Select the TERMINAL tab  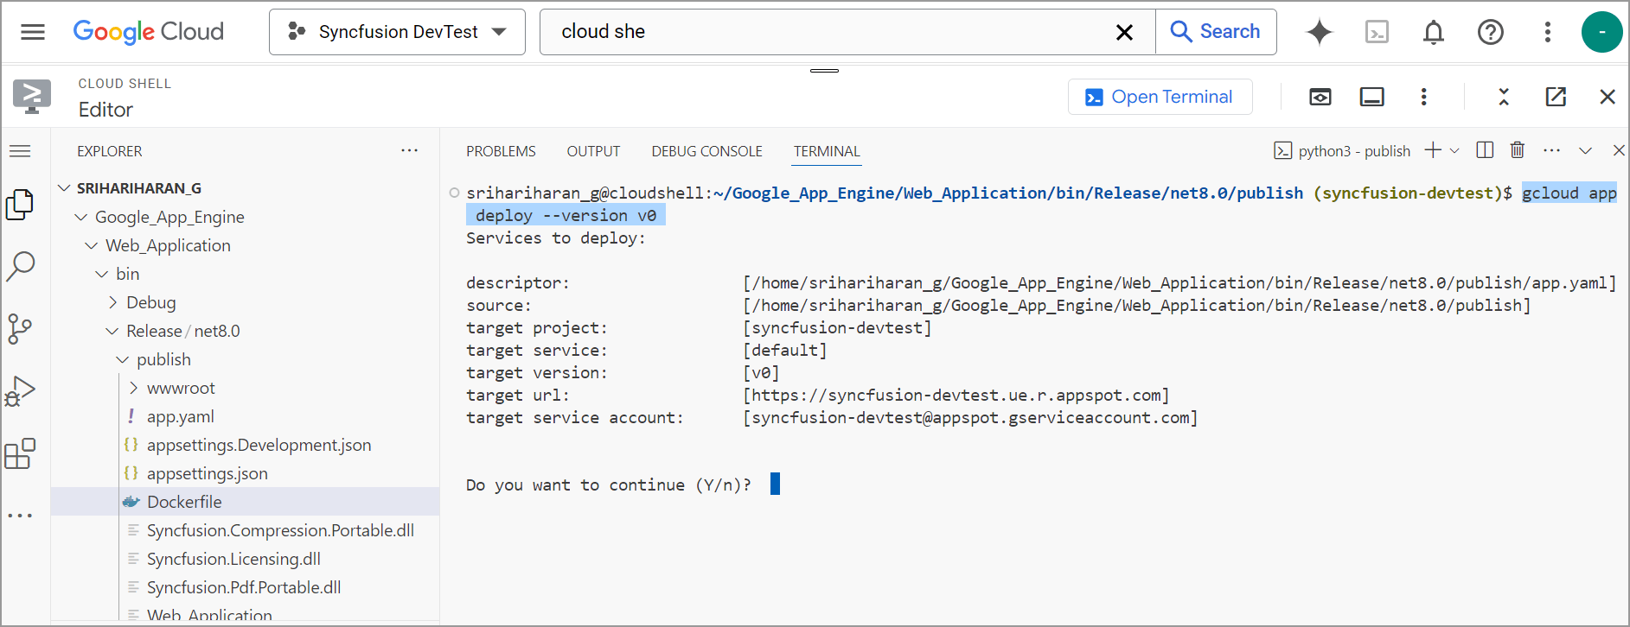827,151
